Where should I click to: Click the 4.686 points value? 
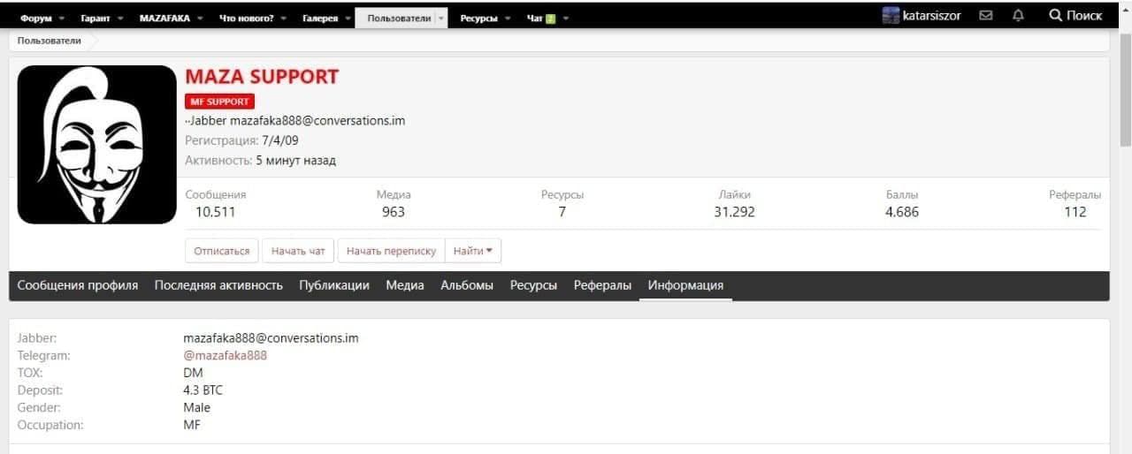point(902,212)
